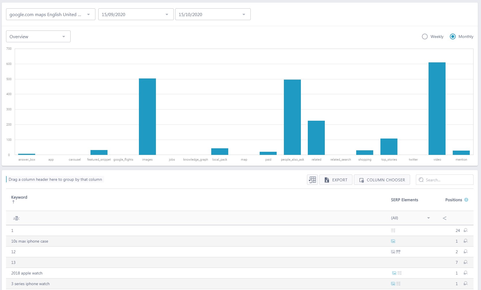
Task: Click the 'google_flights' axis label
Action: pyautogui.click(x=123, y=160)
